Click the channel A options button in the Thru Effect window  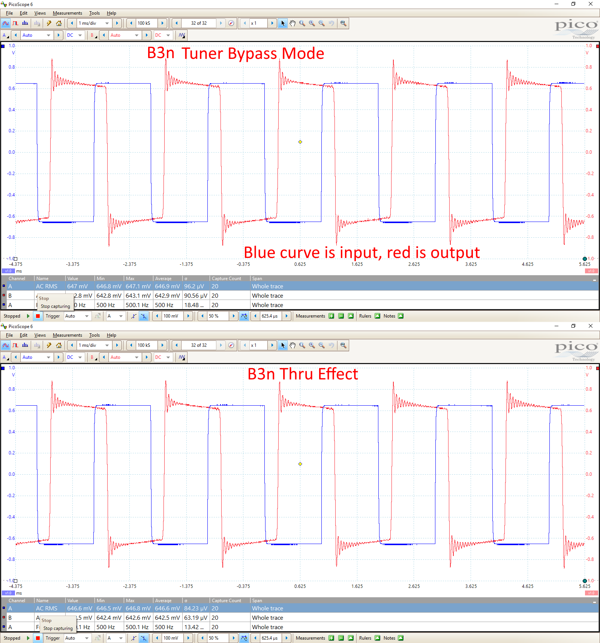pyautogui.click(x=6, y=357)
